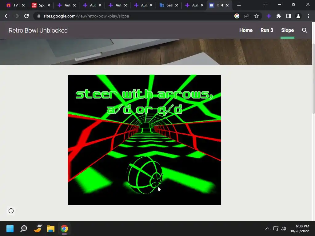The width and height of the screenshot is (315, 236).
Task: Click the forward navigation arrow
Action: pos(17,16)
